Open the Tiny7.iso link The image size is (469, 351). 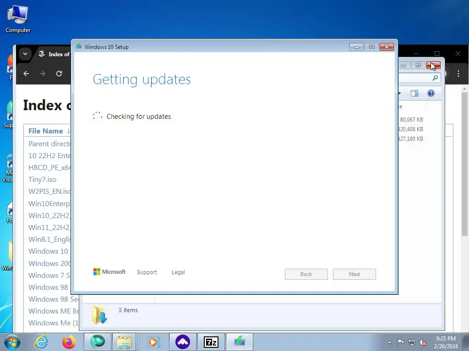(x=42, y=180)
